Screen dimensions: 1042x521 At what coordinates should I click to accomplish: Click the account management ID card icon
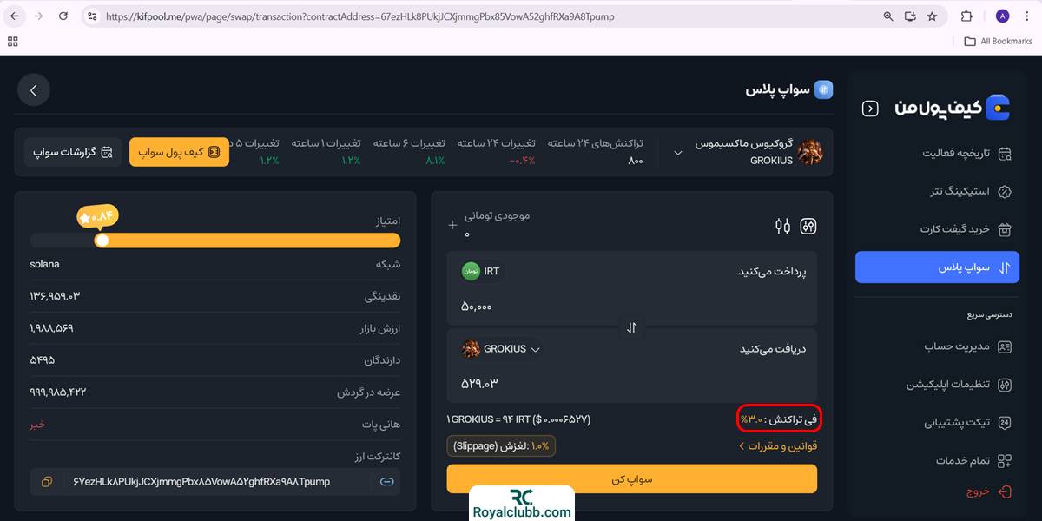click(x=1005, y=346)
